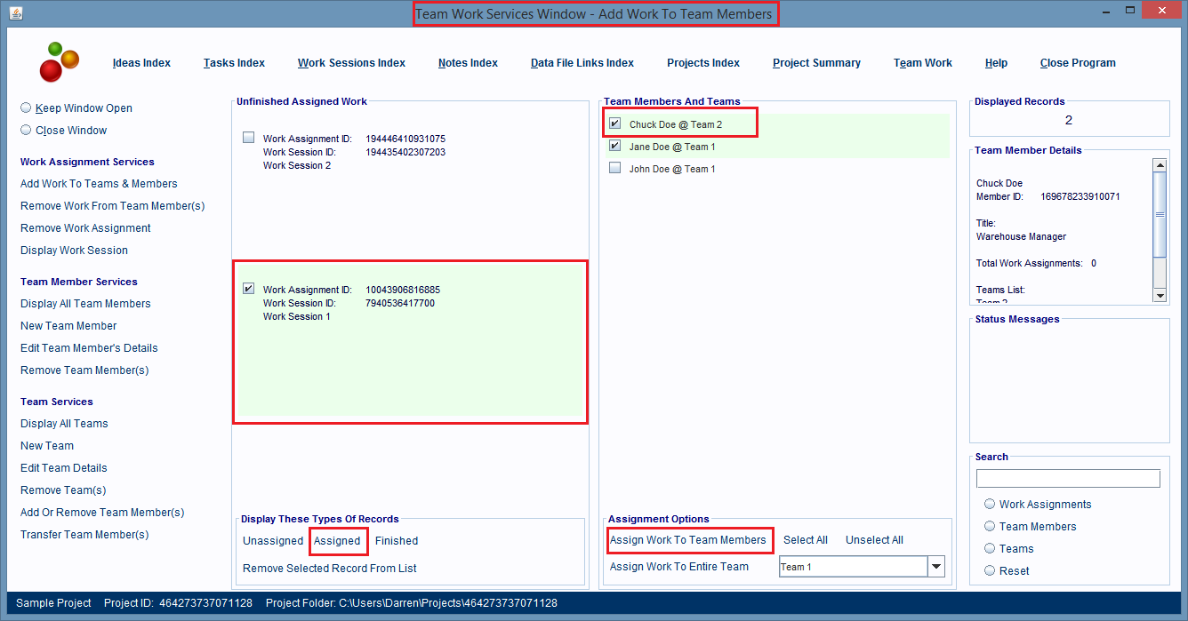Screen dimensions: 1188x621
Task: Click the displayed records count 2
Action: 1068,120
